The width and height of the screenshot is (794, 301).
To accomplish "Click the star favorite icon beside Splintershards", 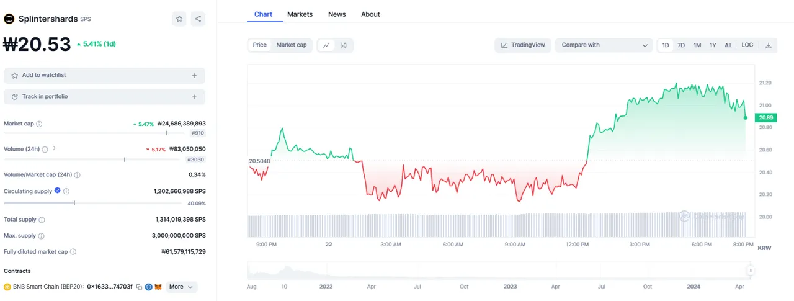I will click(x=179, y=19).
